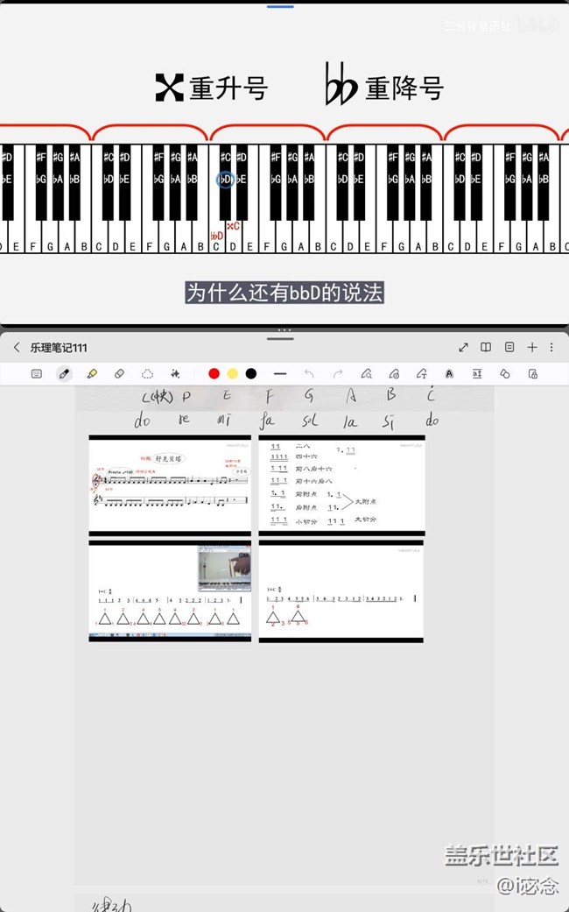569x912 pixels.
Task: Expand the note to full screen
Action: pos(463,348)
